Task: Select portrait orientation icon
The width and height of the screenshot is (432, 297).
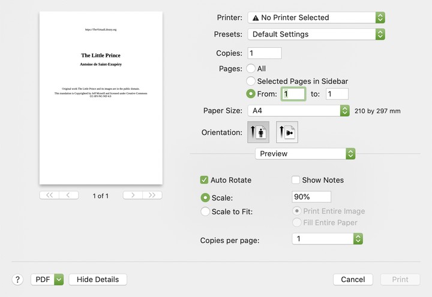Action: pyautogui.click(x=258, y=132)
